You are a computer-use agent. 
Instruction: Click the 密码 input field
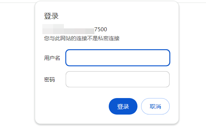[x=118, y=79]
